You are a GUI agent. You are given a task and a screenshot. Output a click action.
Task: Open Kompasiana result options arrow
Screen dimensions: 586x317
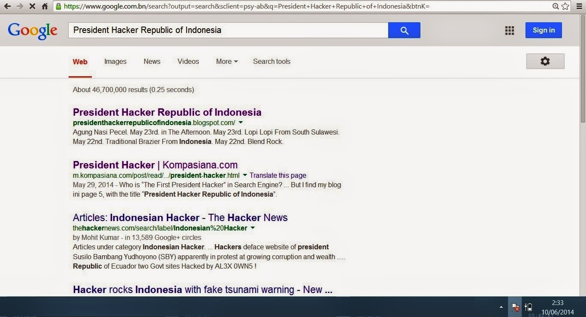tap(245, 175)
